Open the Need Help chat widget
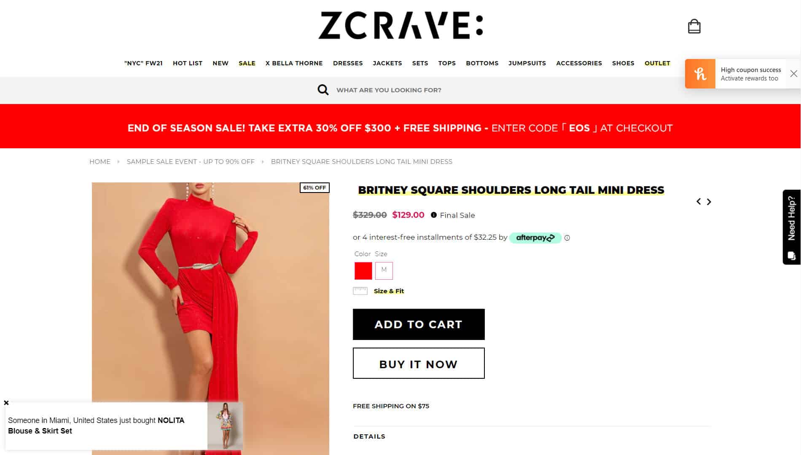The height and width of the screenshot is (455, 801). (791, 227)
